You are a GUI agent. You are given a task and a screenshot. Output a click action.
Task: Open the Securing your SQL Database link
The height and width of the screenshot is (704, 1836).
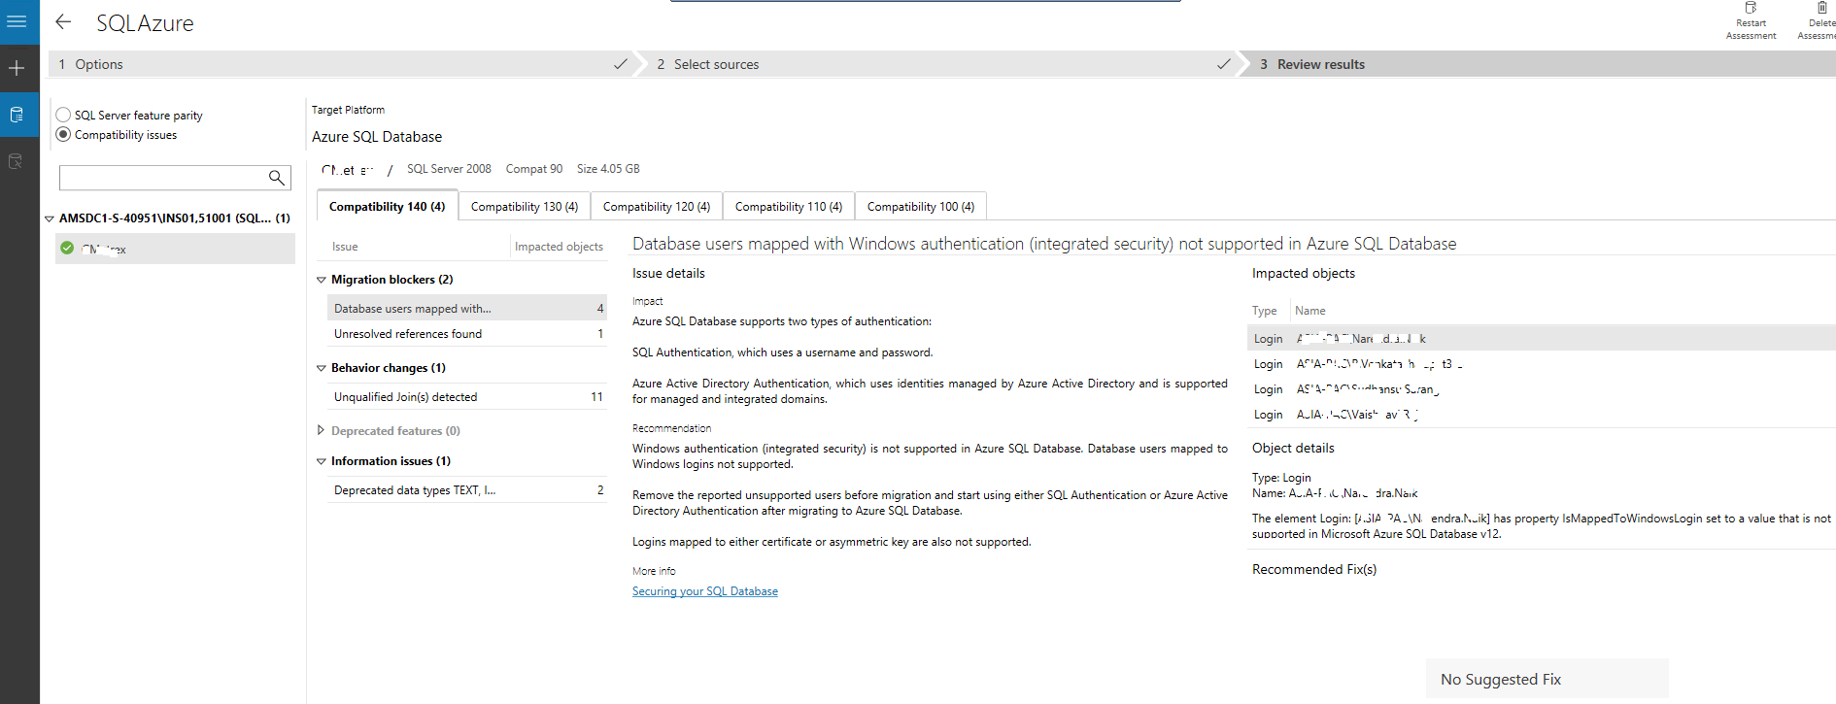pos(704,591)
